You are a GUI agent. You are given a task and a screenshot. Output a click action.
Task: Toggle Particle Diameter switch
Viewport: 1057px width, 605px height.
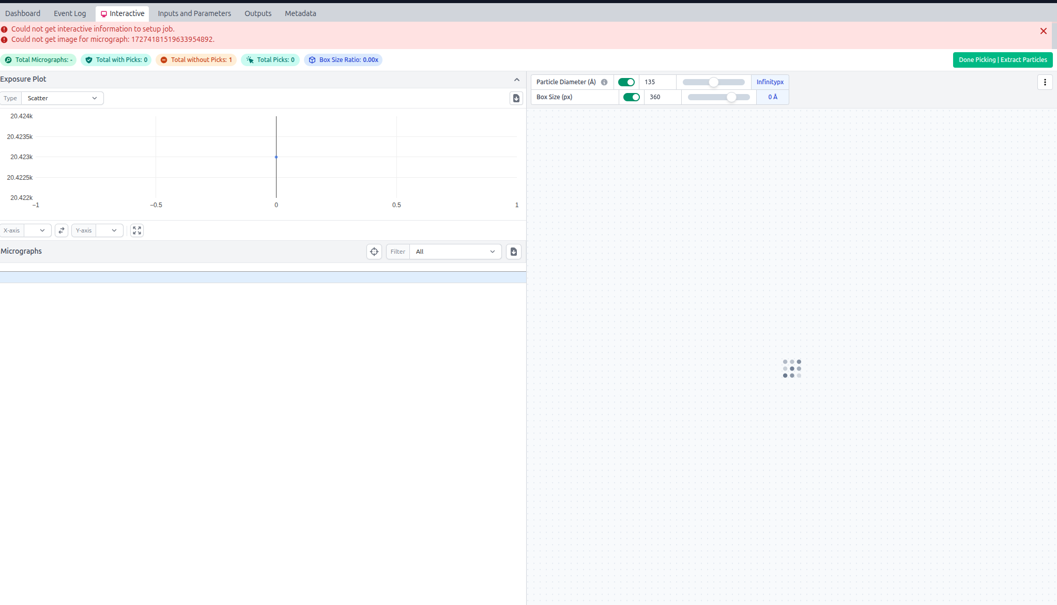coord(626,82)
